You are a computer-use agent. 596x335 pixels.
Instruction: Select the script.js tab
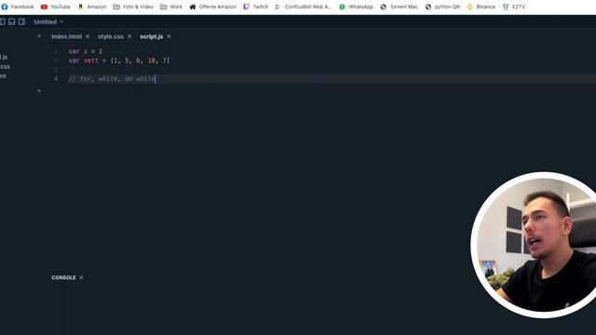point(151,36)
